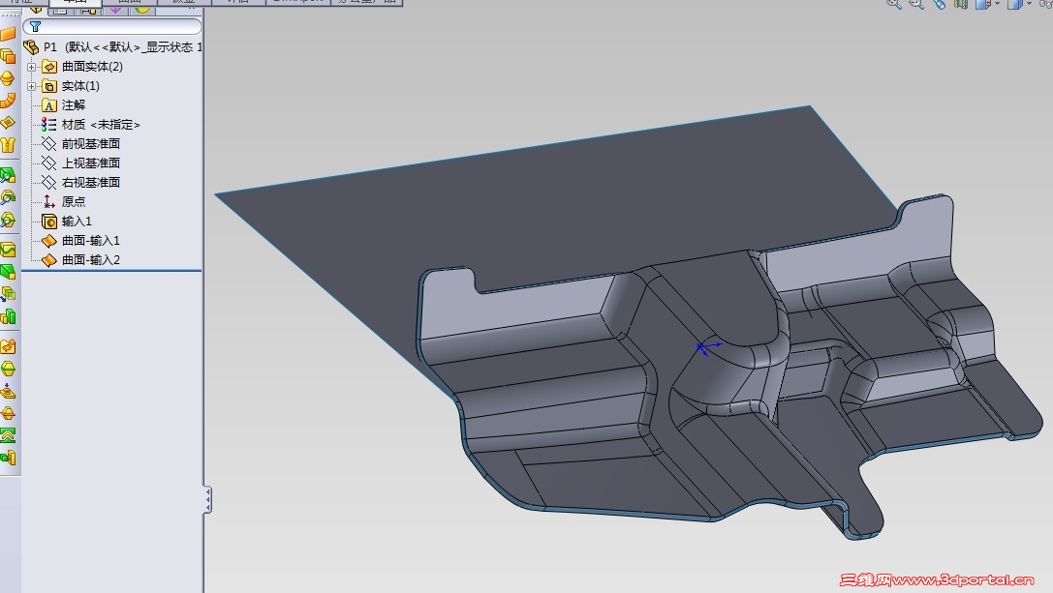Select the 曲面-输入2 tree label
1053x593 pixels.
click(x=91, y=259)
